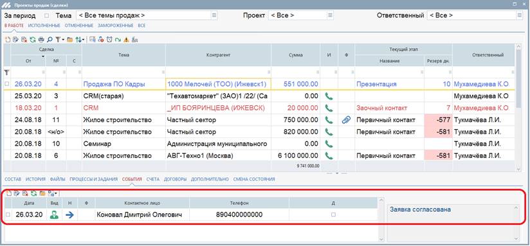
Task: Open the Смена состояния tab
Action: (254, 179)
